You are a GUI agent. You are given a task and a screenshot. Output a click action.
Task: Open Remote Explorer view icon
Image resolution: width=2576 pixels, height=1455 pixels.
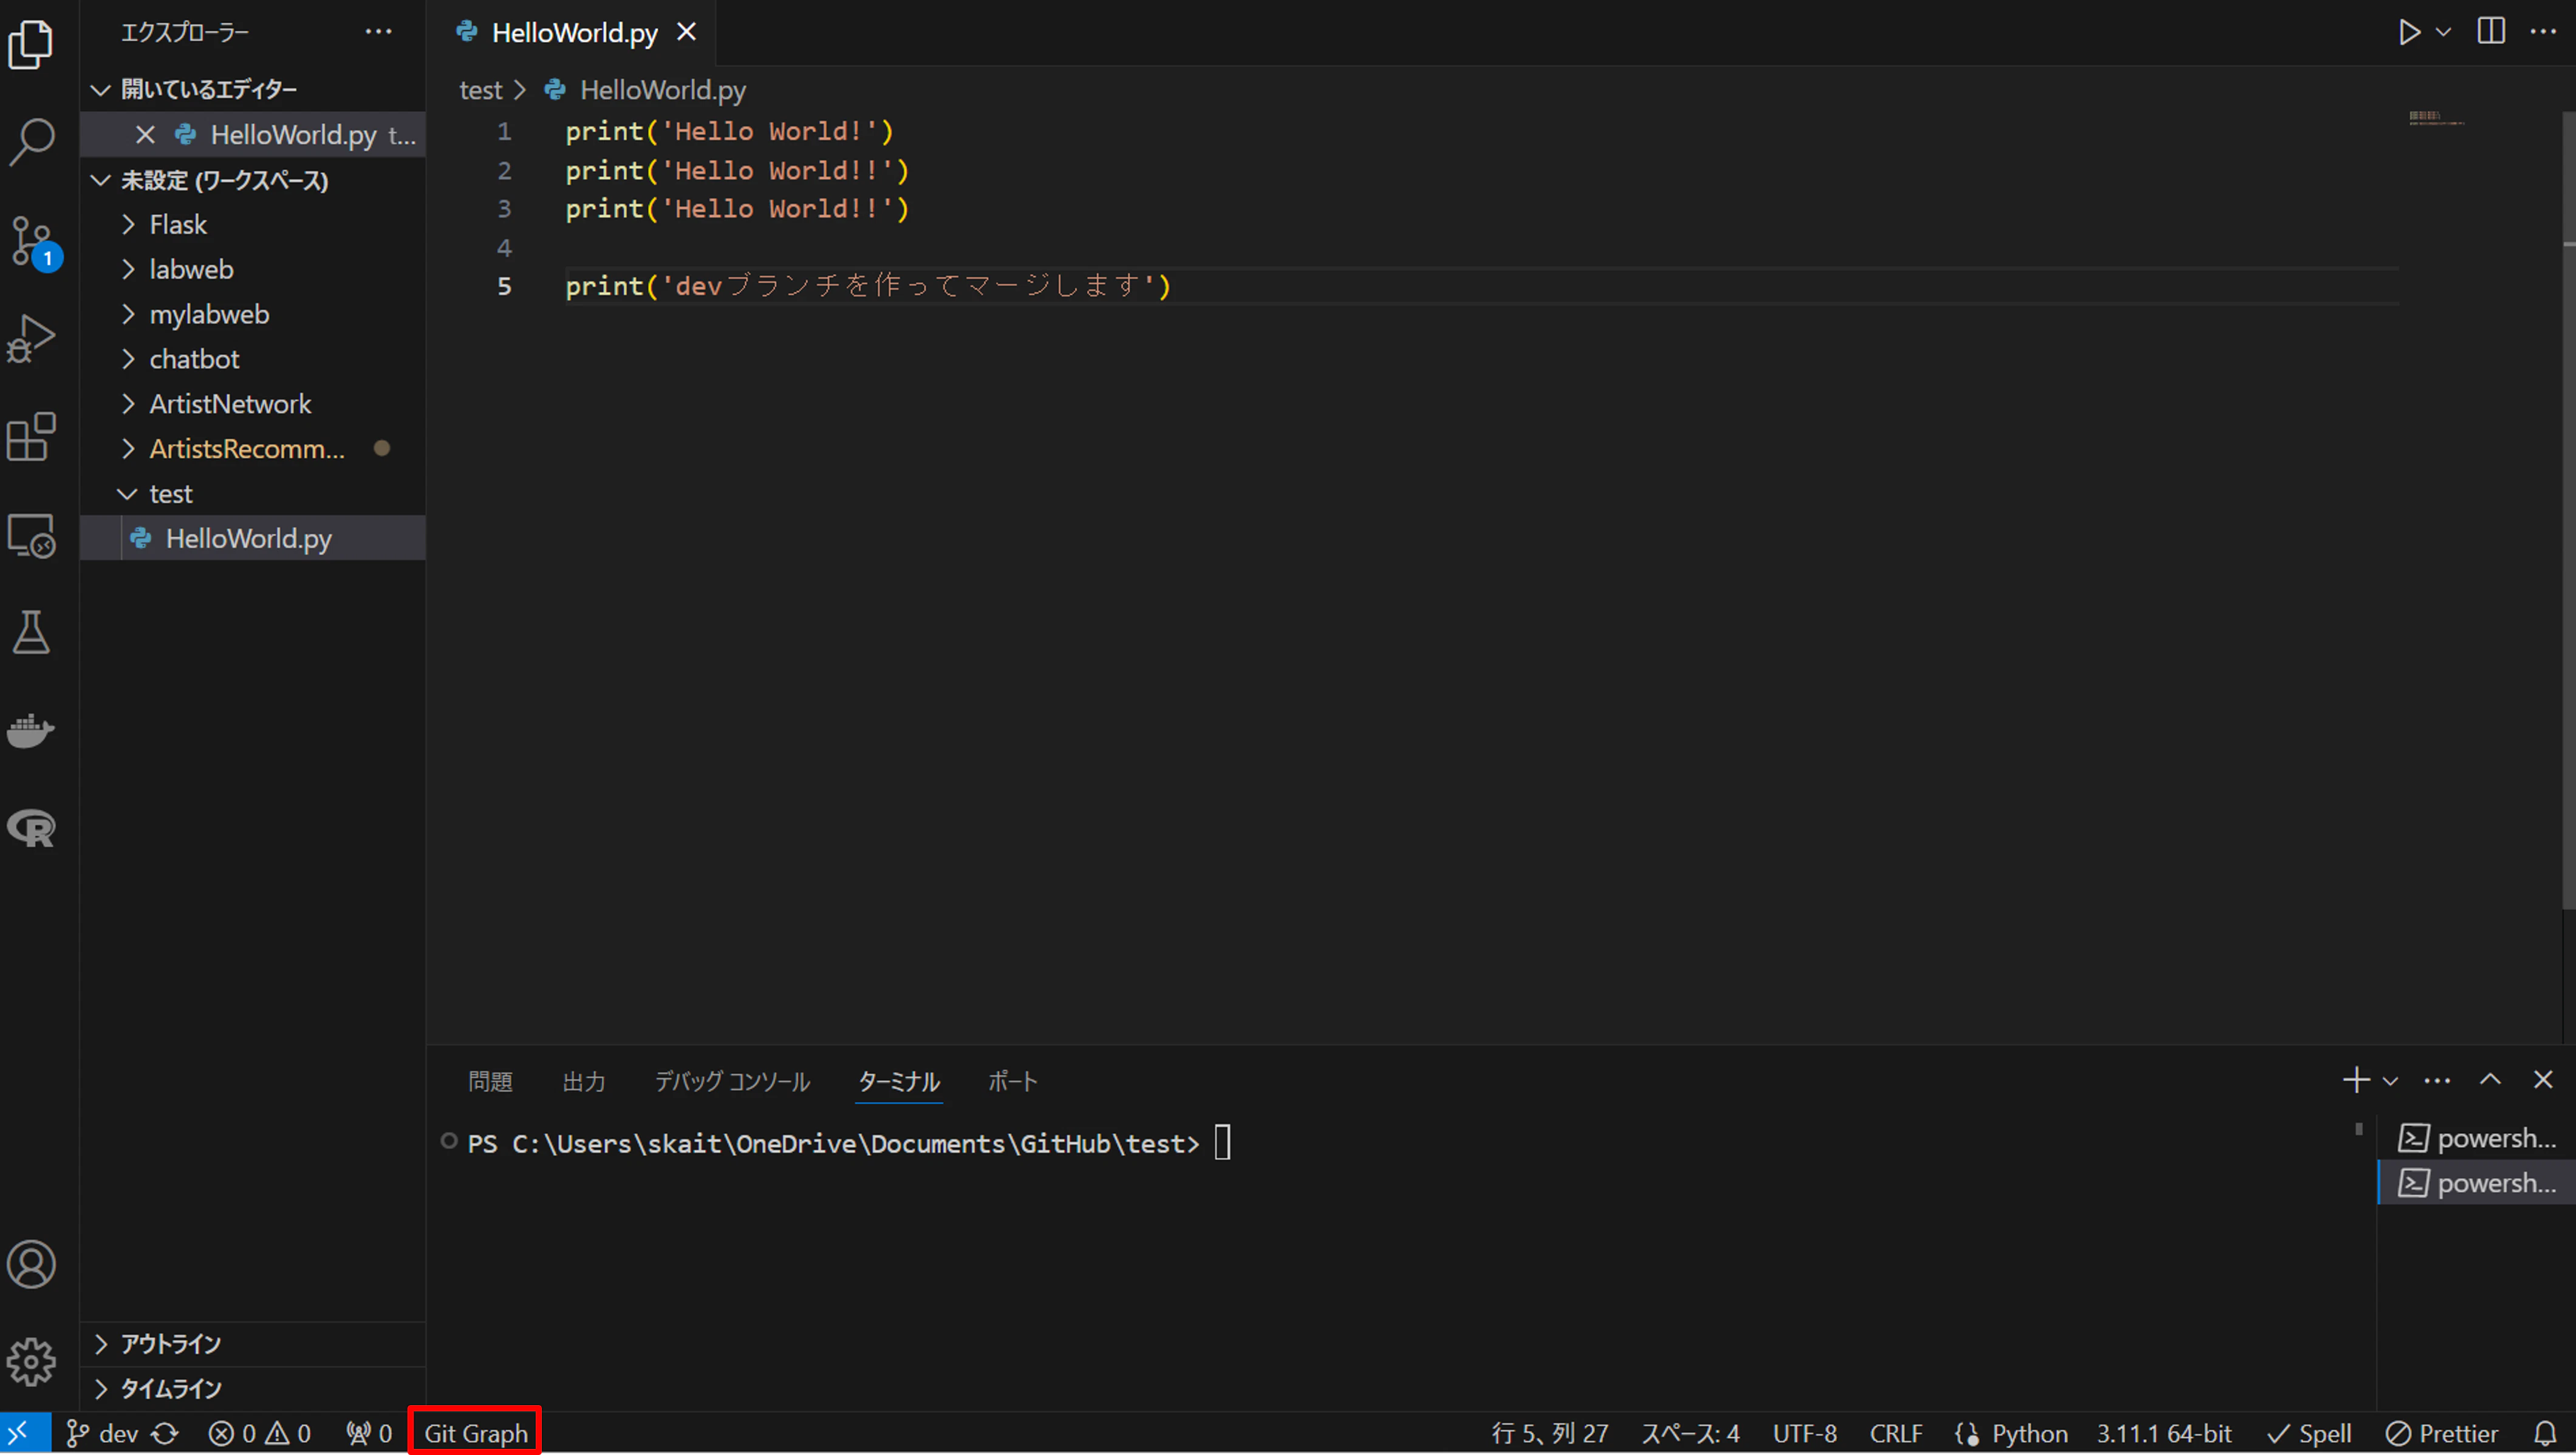click(31, 536)
